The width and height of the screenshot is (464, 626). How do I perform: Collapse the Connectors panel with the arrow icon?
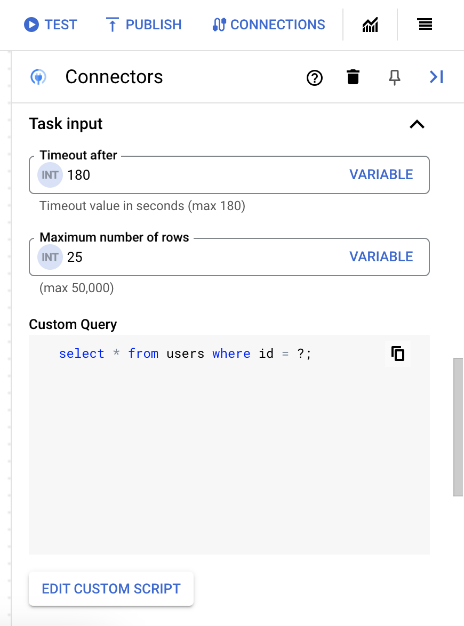pos(436,77)
